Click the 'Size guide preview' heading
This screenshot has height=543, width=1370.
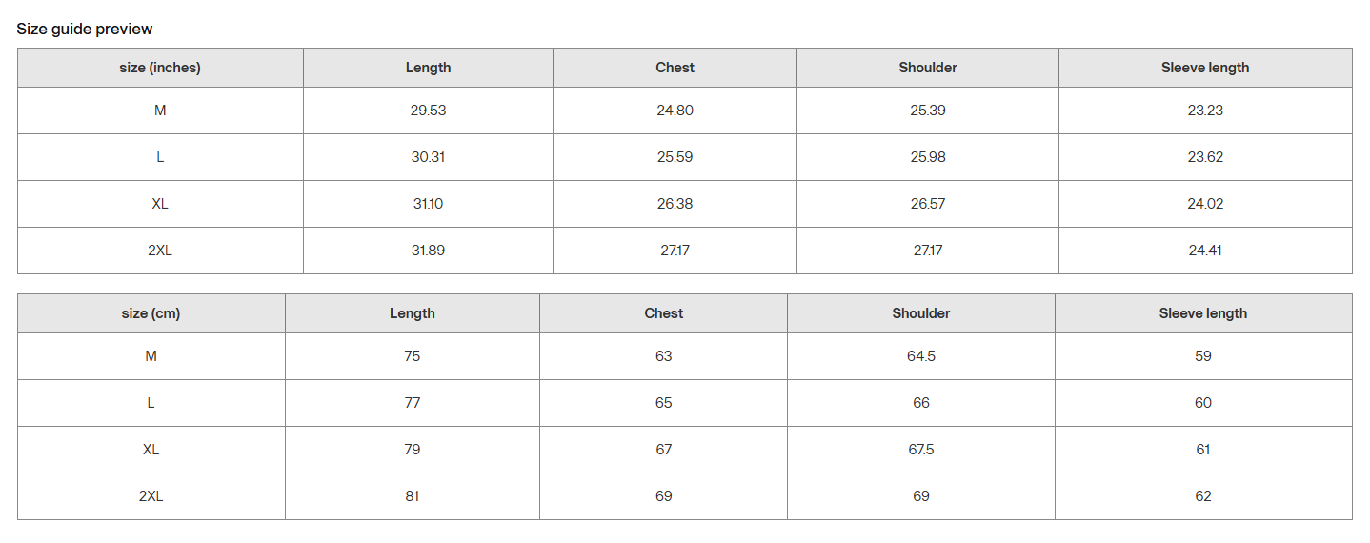(85, 29)
